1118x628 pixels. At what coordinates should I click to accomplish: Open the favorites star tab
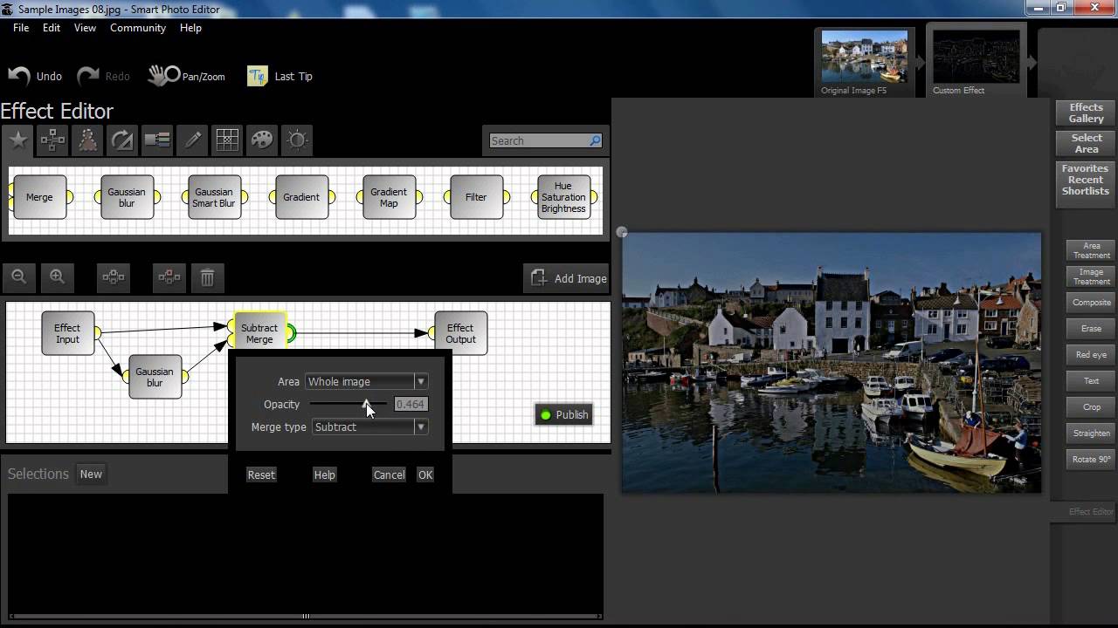coord(17,140)
